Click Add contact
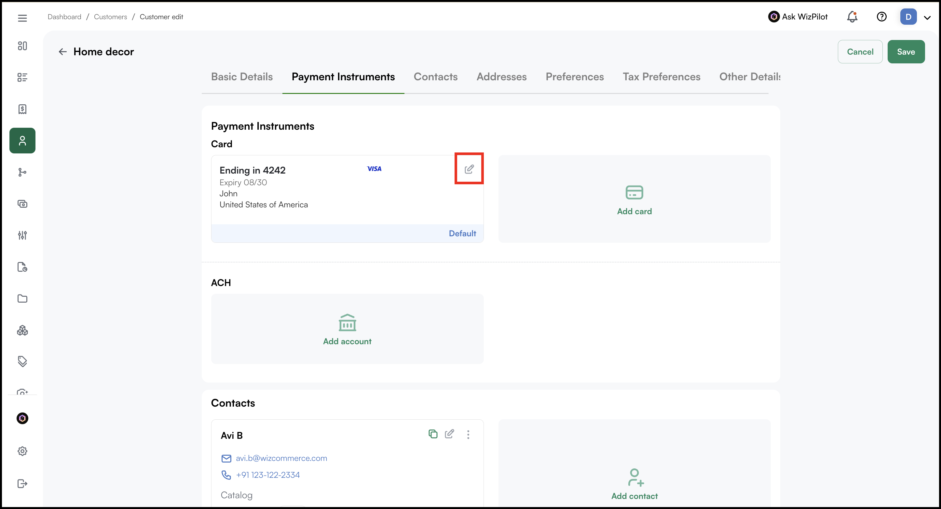Viewport: 941px width, 509px height. 634,484
